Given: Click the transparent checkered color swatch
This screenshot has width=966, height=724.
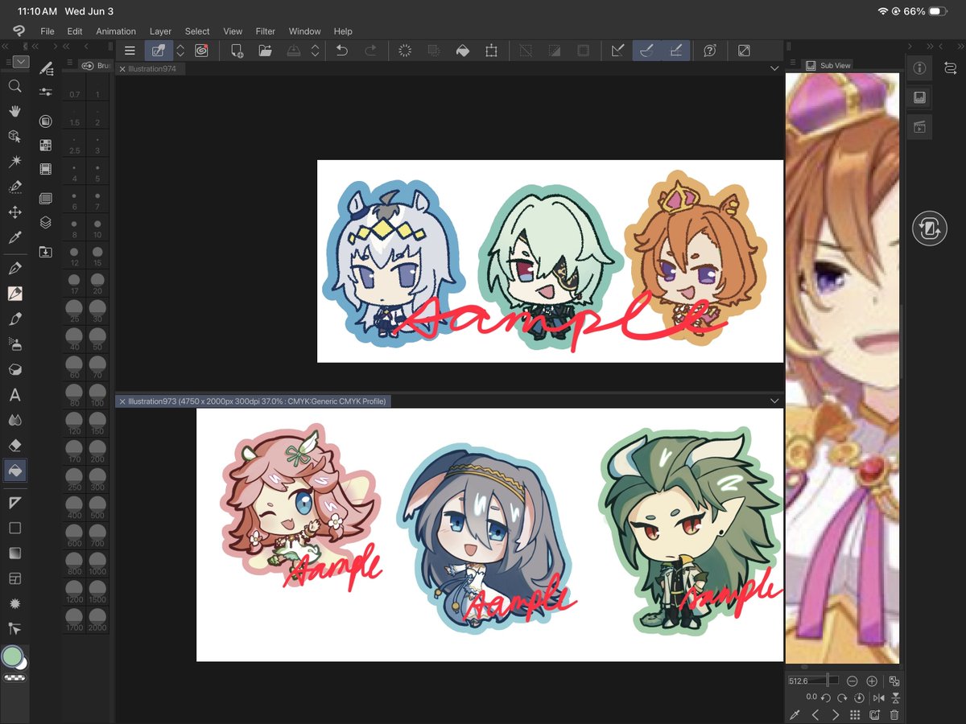Looking at the screenshot, I should [x=14, y=678].
